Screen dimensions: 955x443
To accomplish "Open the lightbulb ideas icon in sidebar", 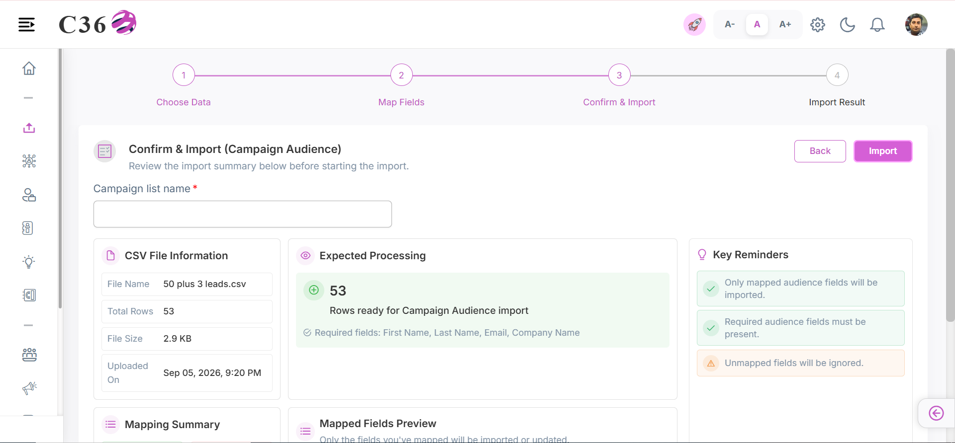I will click(x=29, y=262).
